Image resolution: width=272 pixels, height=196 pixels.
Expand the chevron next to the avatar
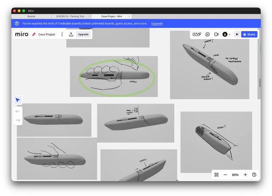click(229, 34)
